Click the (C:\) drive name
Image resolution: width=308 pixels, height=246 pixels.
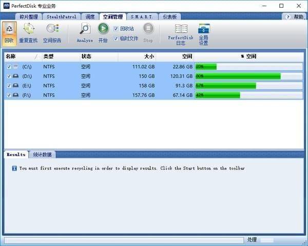27,67
